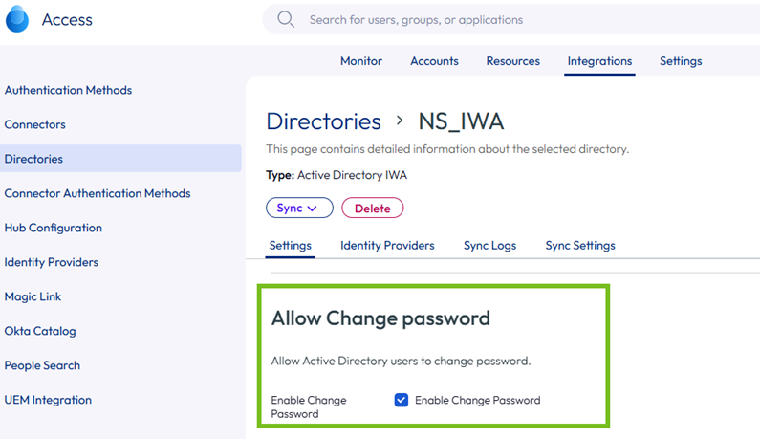View the Sync Logs tab
Viewport: 760px width, 439px height.
click(x=490, y=246)
